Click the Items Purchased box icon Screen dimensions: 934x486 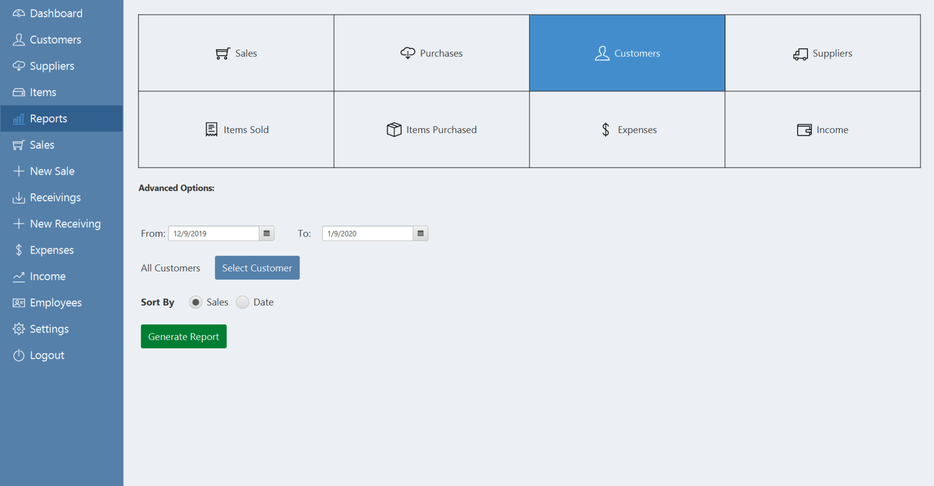point(394,130)
